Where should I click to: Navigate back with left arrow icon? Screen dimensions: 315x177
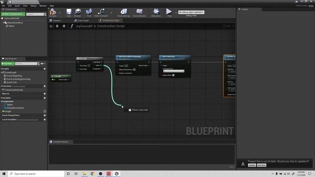(57, 26)
